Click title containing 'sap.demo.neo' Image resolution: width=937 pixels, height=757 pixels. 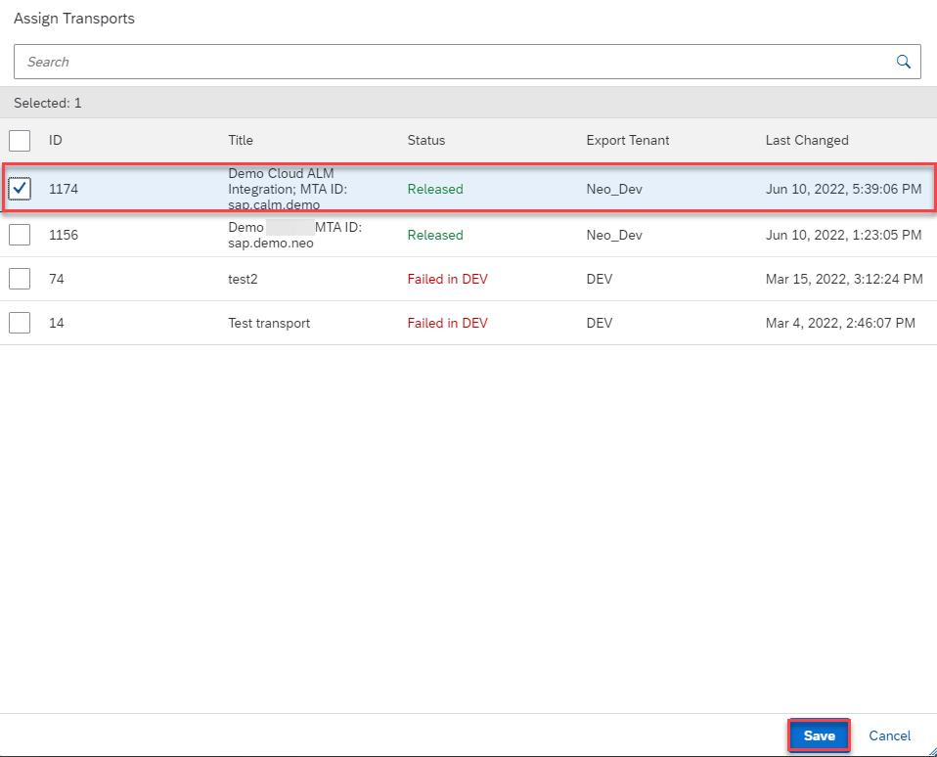tap(294, 235)
